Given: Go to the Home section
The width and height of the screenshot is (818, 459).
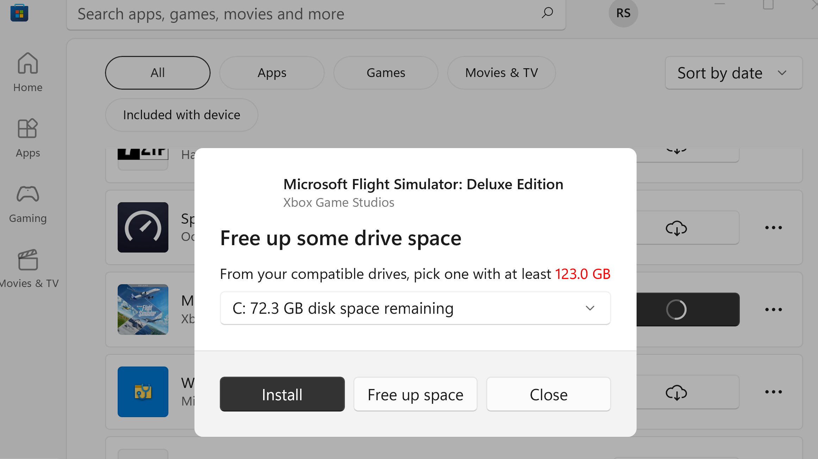Looking at the screenshot, I should (x=28, y=72).
